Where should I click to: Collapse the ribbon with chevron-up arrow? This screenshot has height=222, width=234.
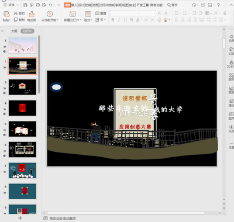(231, 5)
